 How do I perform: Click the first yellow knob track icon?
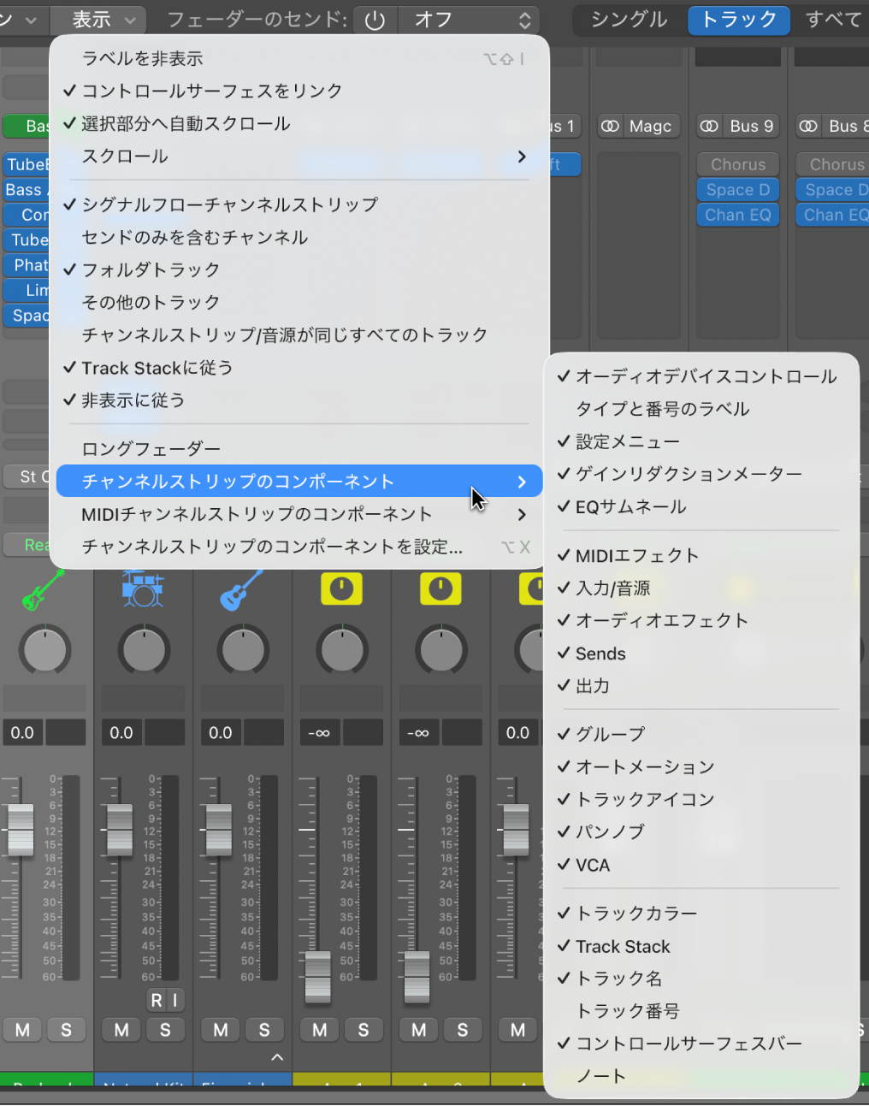(x=341, y=588)
